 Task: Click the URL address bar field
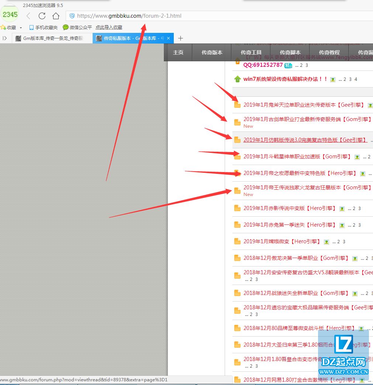click(x=221, y=16)
